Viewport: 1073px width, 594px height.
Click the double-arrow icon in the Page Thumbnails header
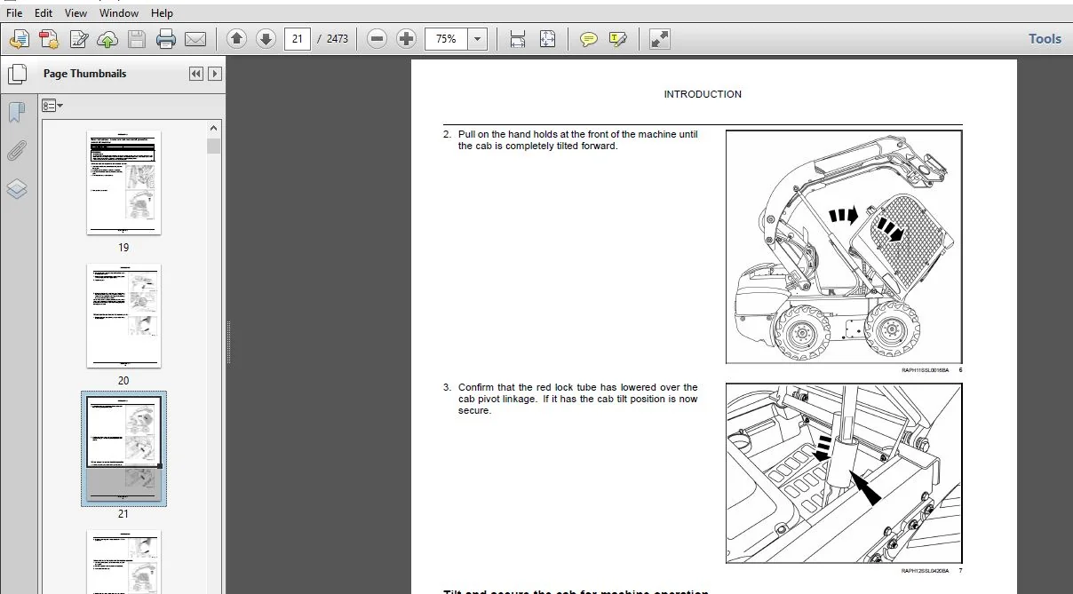coord(196,74)
